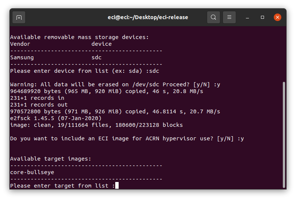Click the 'Available target images:' heading
The image size is (296, 200).
click(50, 159)
